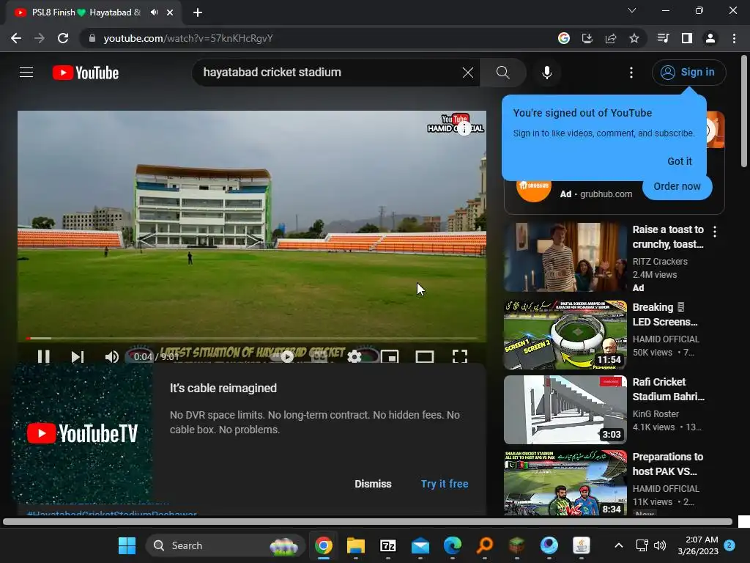Screen dimensions: 750x563
Task: Mute the tab via its audio icon
Action: tap(154, 12)
